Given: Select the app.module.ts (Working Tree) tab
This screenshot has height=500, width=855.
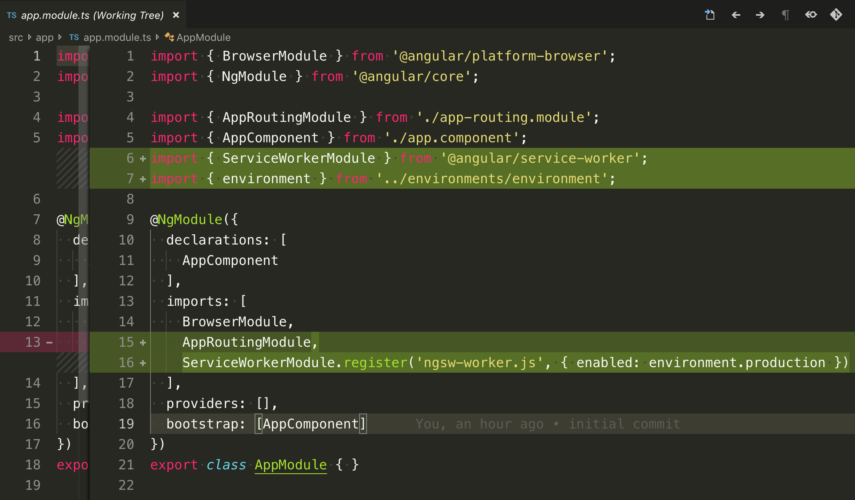Looking at the screenshot, I should (92, 15).
